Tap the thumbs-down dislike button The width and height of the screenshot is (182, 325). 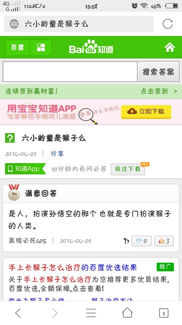point(141,241)
